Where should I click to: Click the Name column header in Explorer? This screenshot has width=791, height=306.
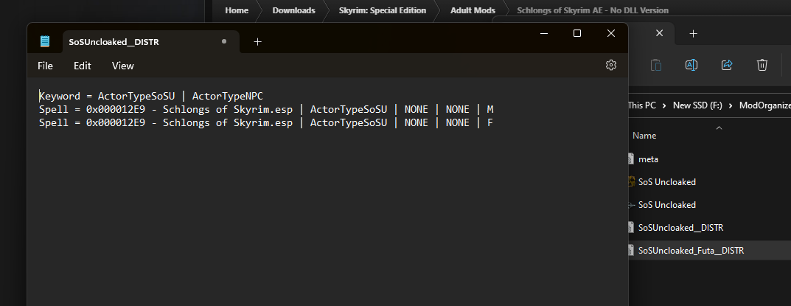[644, 136]
